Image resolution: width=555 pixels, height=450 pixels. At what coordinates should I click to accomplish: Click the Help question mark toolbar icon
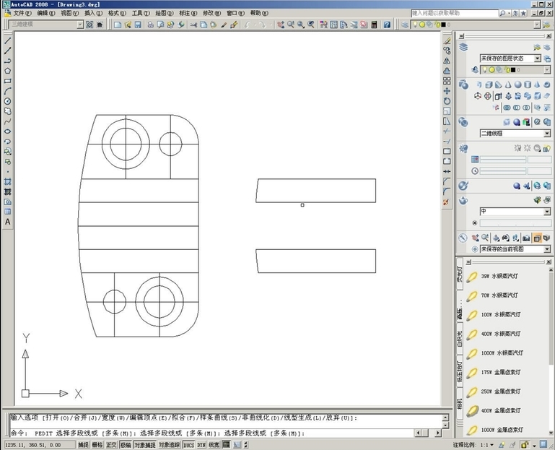click(388, 25)
